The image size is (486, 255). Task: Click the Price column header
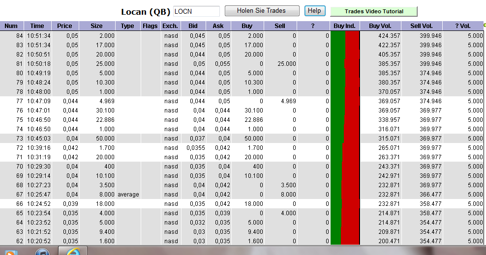(64, 26)
